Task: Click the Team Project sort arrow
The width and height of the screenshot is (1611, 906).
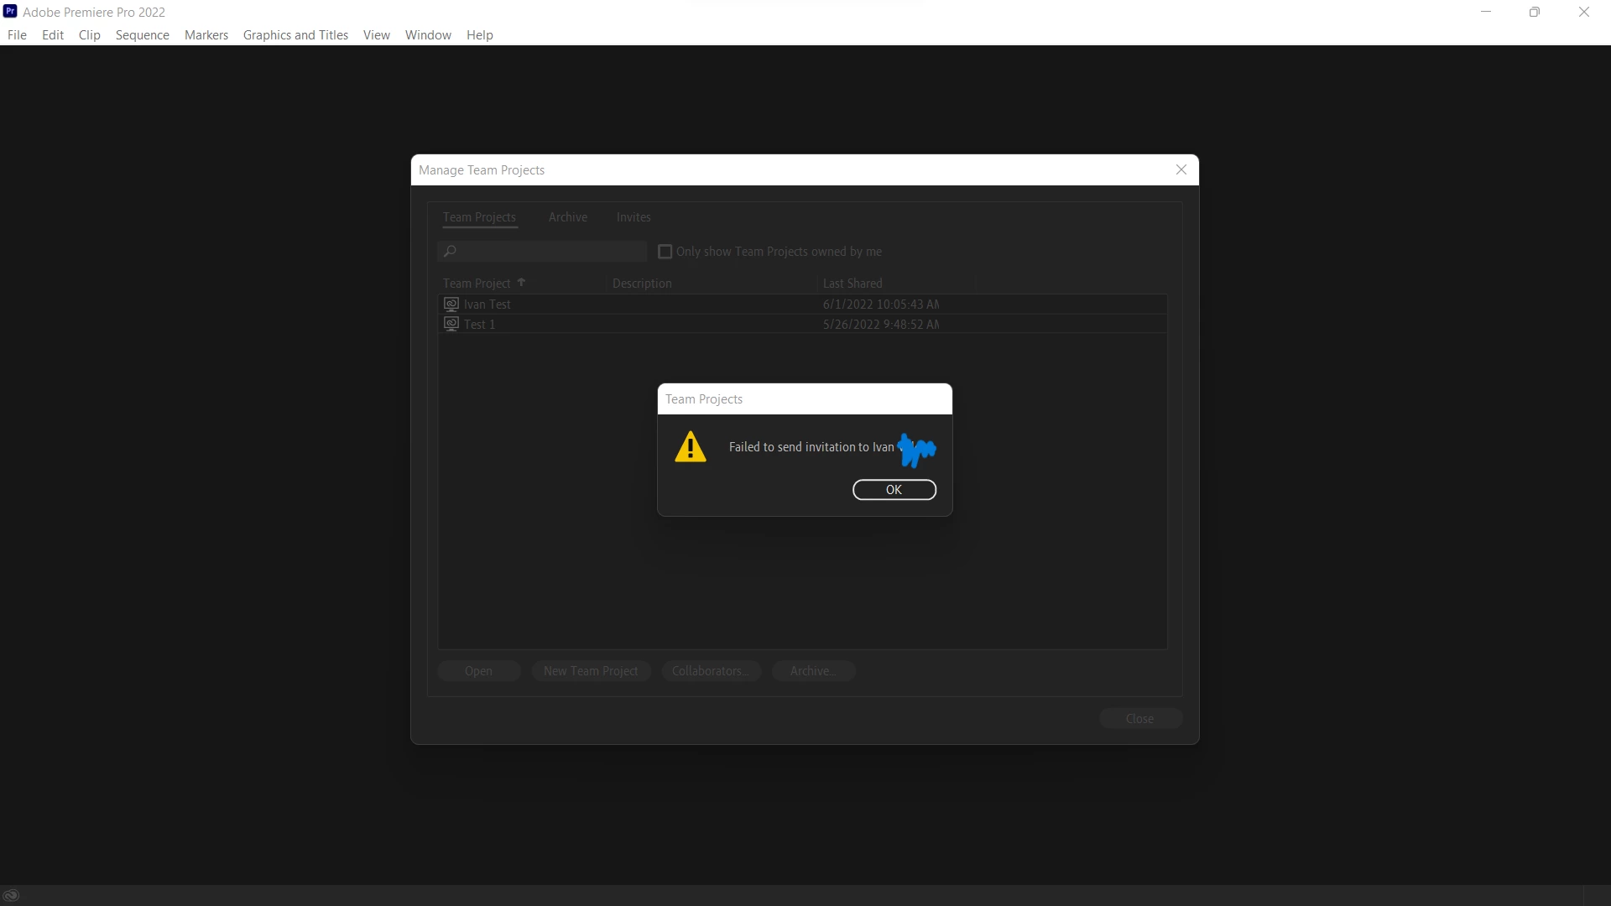Action: (521, 283)
